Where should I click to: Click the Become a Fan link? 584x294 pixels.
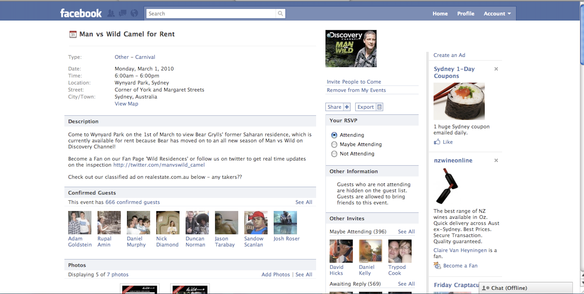coord(460,266)
